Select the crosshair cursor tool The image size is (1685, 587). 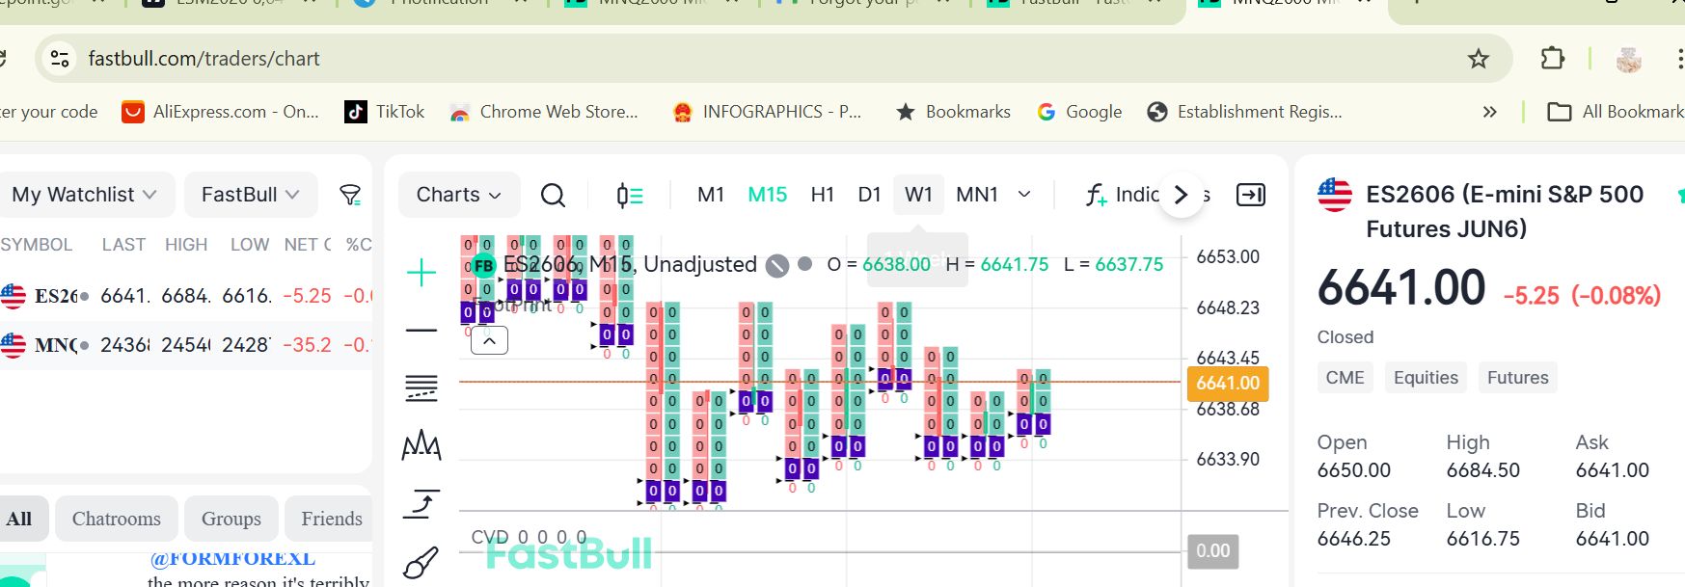(x=421, y=273)
